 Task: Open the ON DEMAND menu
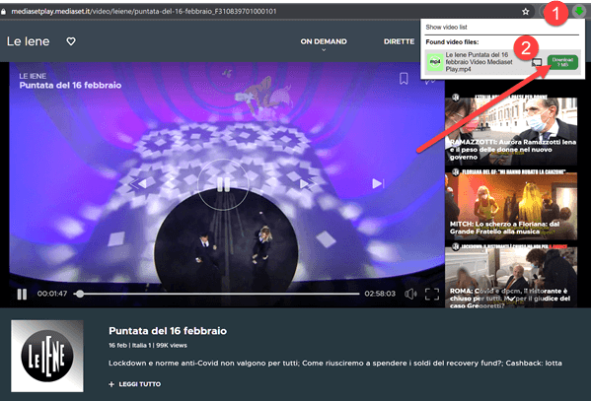[x=324, y=41]
